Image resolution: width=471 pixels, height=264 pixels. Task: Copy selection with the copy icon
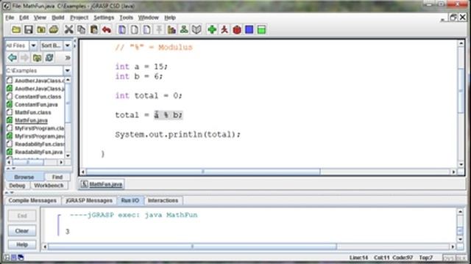(81, 29)
